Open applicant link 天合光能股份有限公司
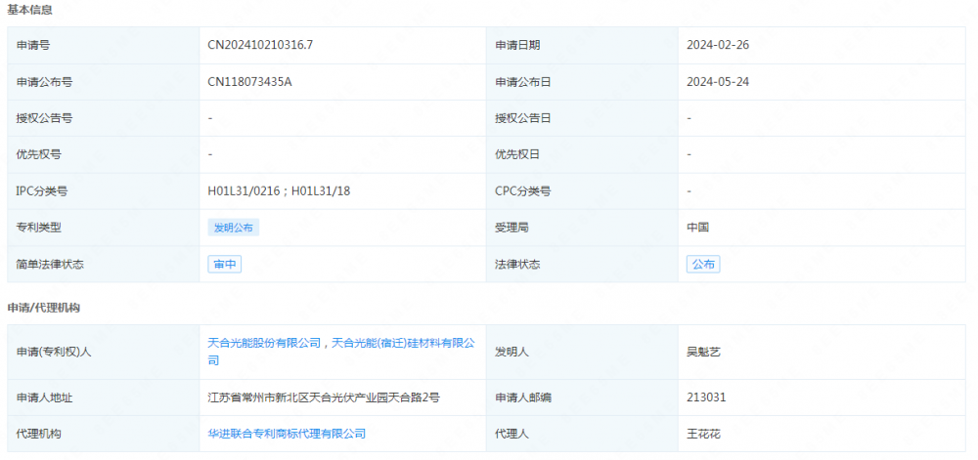Screen dimensions: 978x460 264,343
